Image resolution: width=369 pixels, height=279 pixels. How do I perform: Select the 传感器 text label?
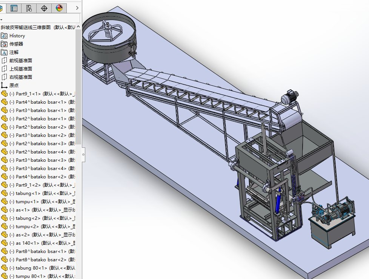click(x=16, y=44)
